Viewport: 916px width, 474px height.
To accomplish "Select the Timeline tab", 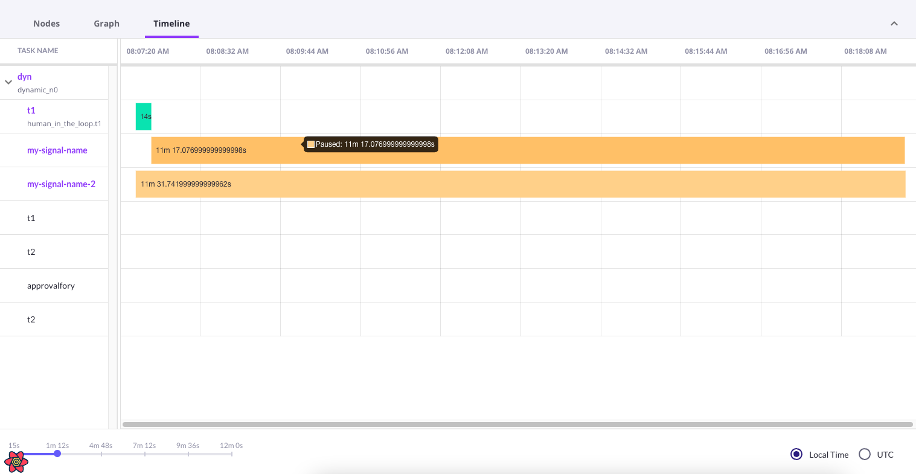I will pos(171,24).
